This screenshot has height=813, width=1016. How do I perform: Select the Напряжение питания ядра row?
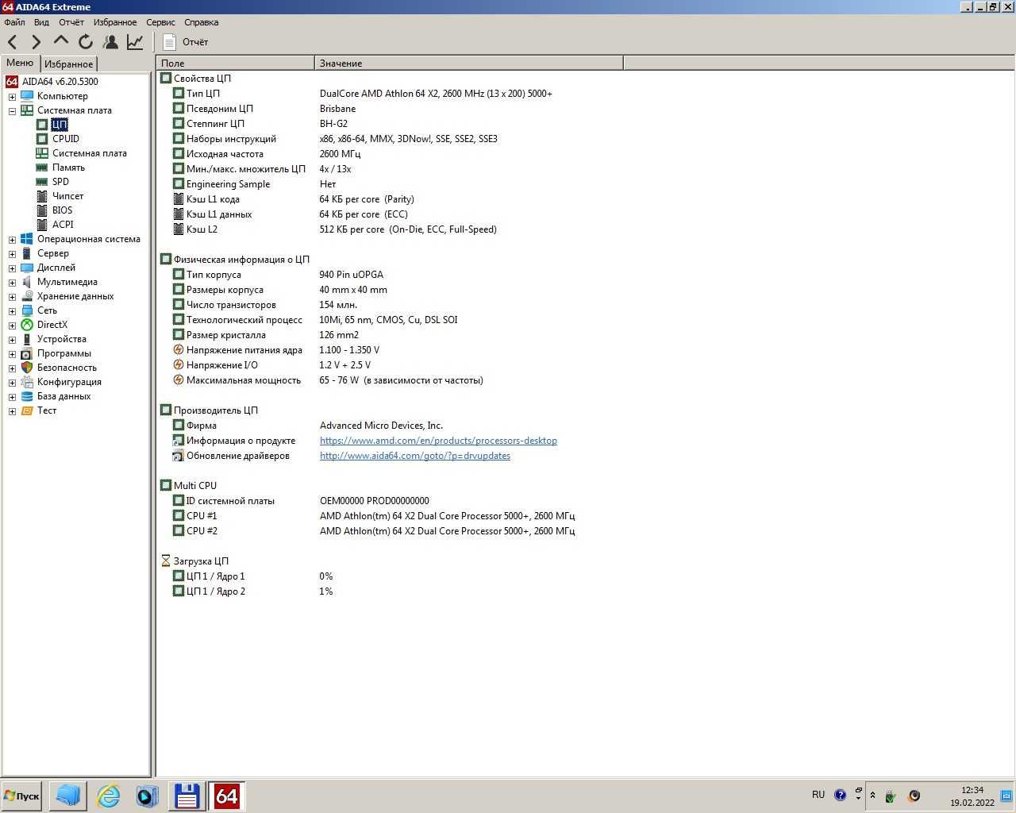point(276,350)
